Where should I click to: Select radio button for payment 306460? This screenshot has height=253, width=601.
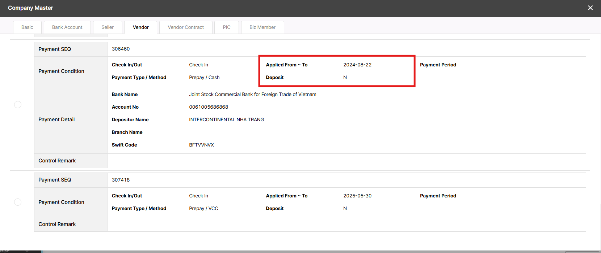click(x=18, y=105)
